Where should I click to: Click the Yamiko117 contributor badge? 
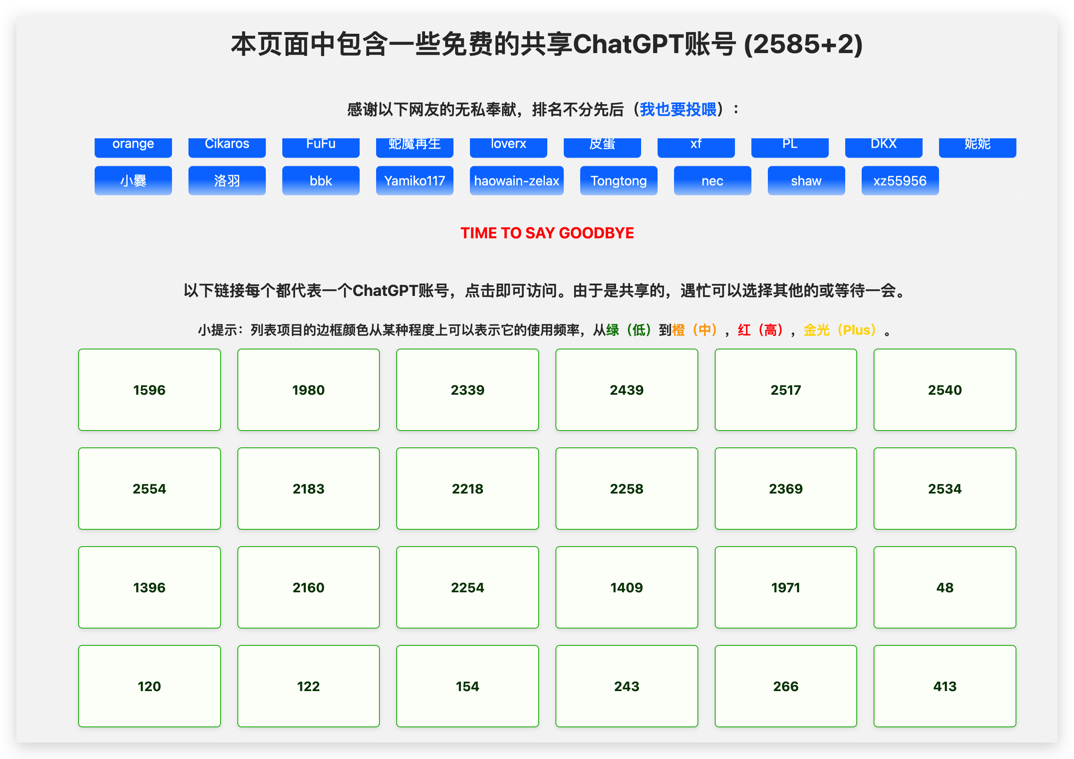click(414, 181)
